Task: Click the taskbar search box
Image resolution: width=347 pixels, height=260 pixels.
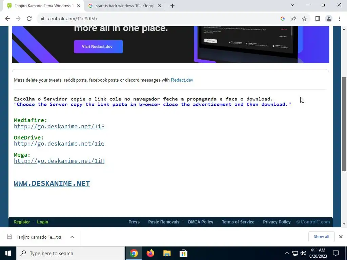Action: pyautogui.click(x=70, y=253)
